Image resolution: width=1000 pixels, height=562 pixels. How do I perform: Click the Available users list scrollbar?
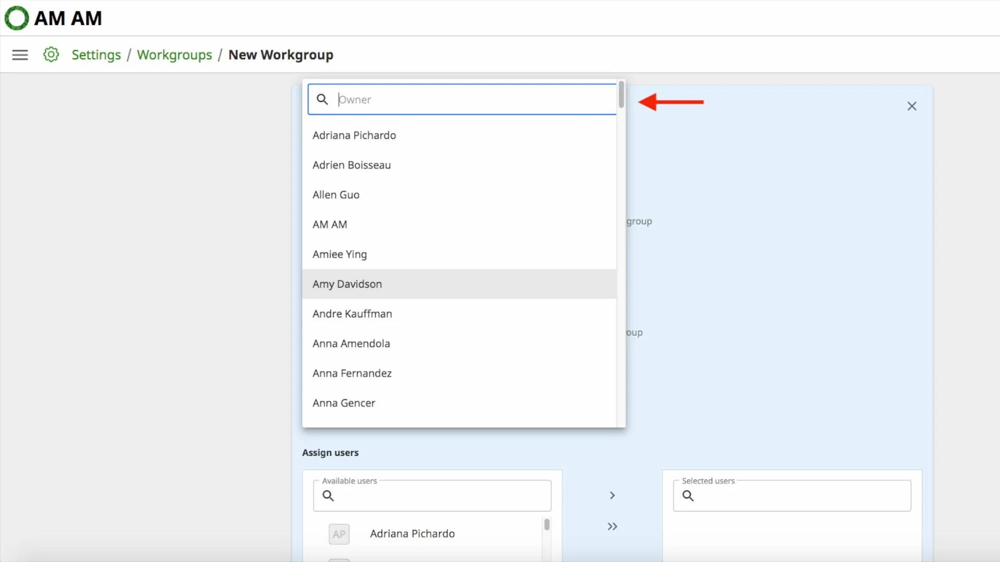[x=547, y=525]
